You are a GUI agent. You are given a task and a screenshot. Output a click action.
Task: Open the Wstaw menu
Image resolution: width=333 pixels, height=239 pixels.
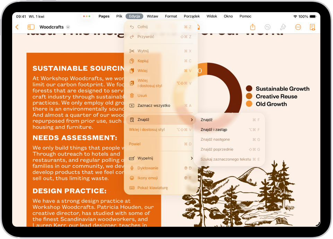[152, 16]
